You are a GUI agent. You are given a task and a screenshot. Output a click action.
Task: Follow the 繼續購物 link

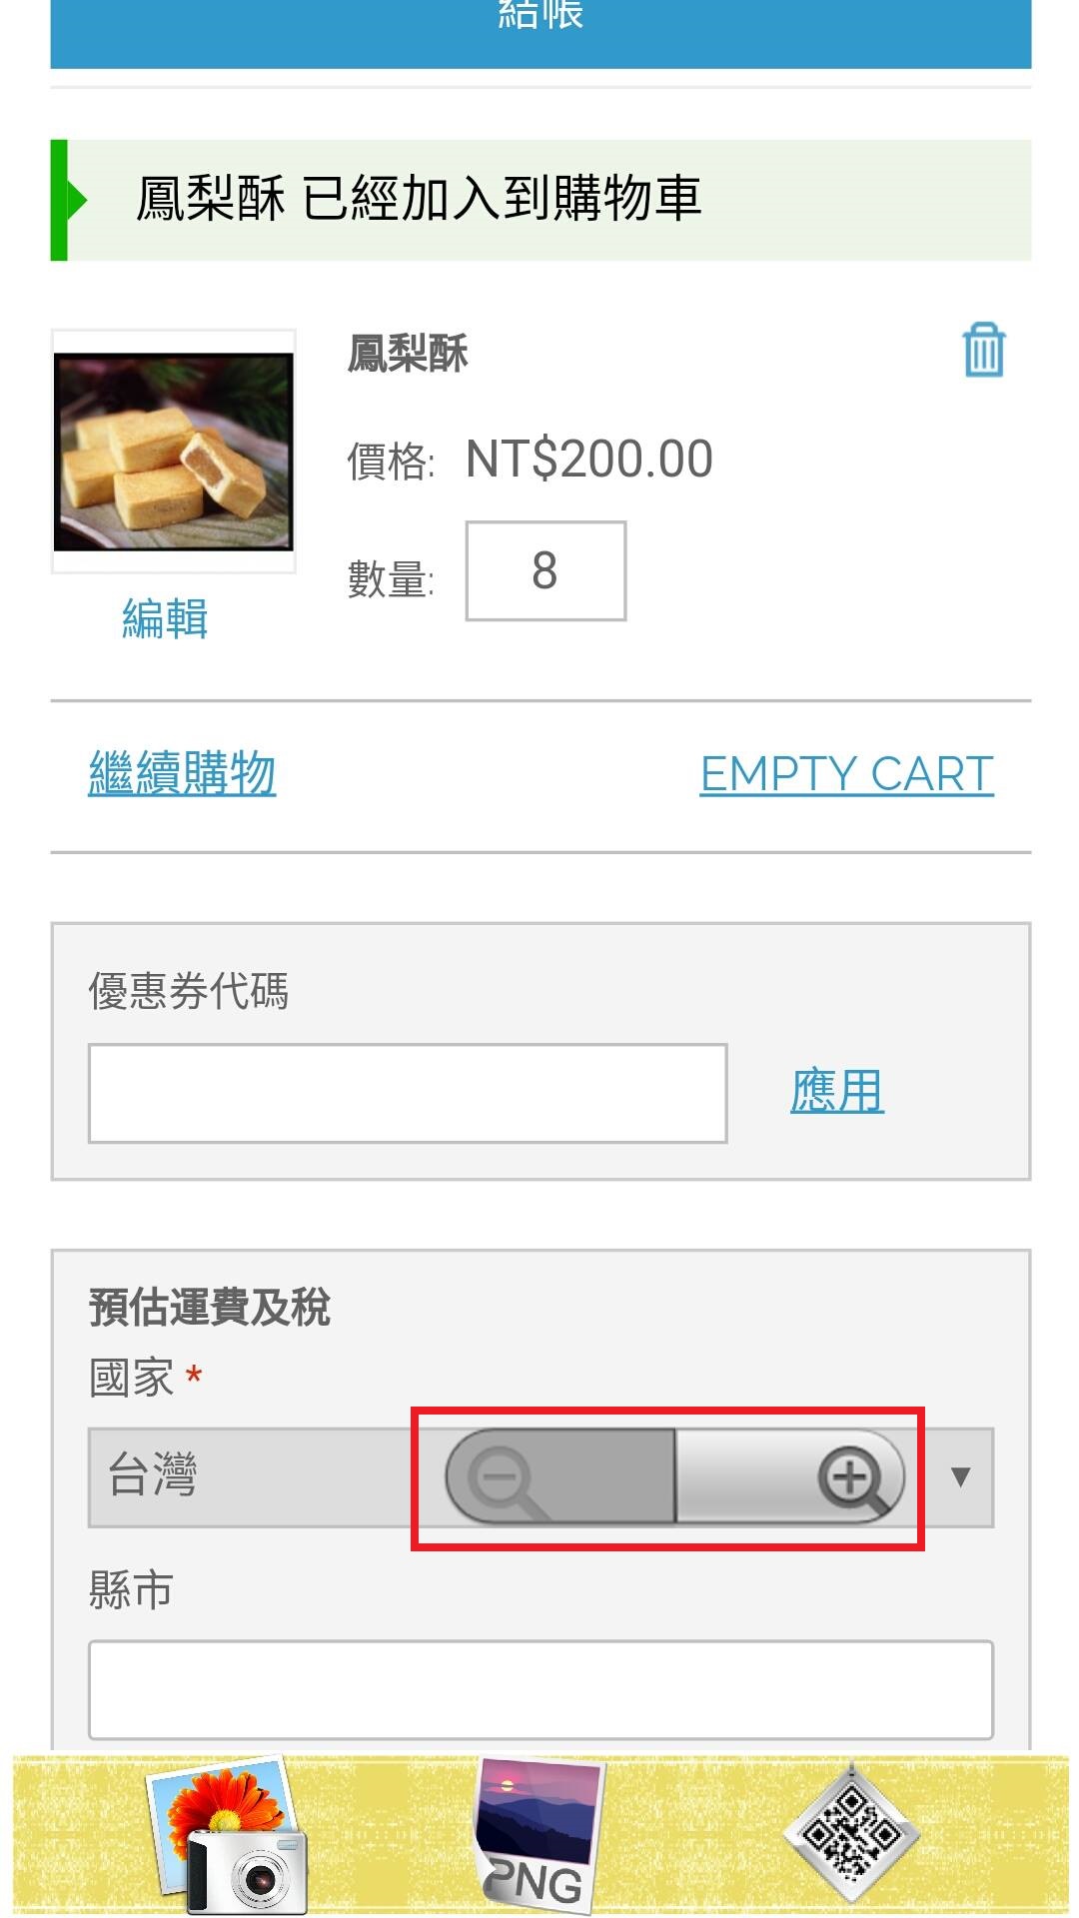182,774
